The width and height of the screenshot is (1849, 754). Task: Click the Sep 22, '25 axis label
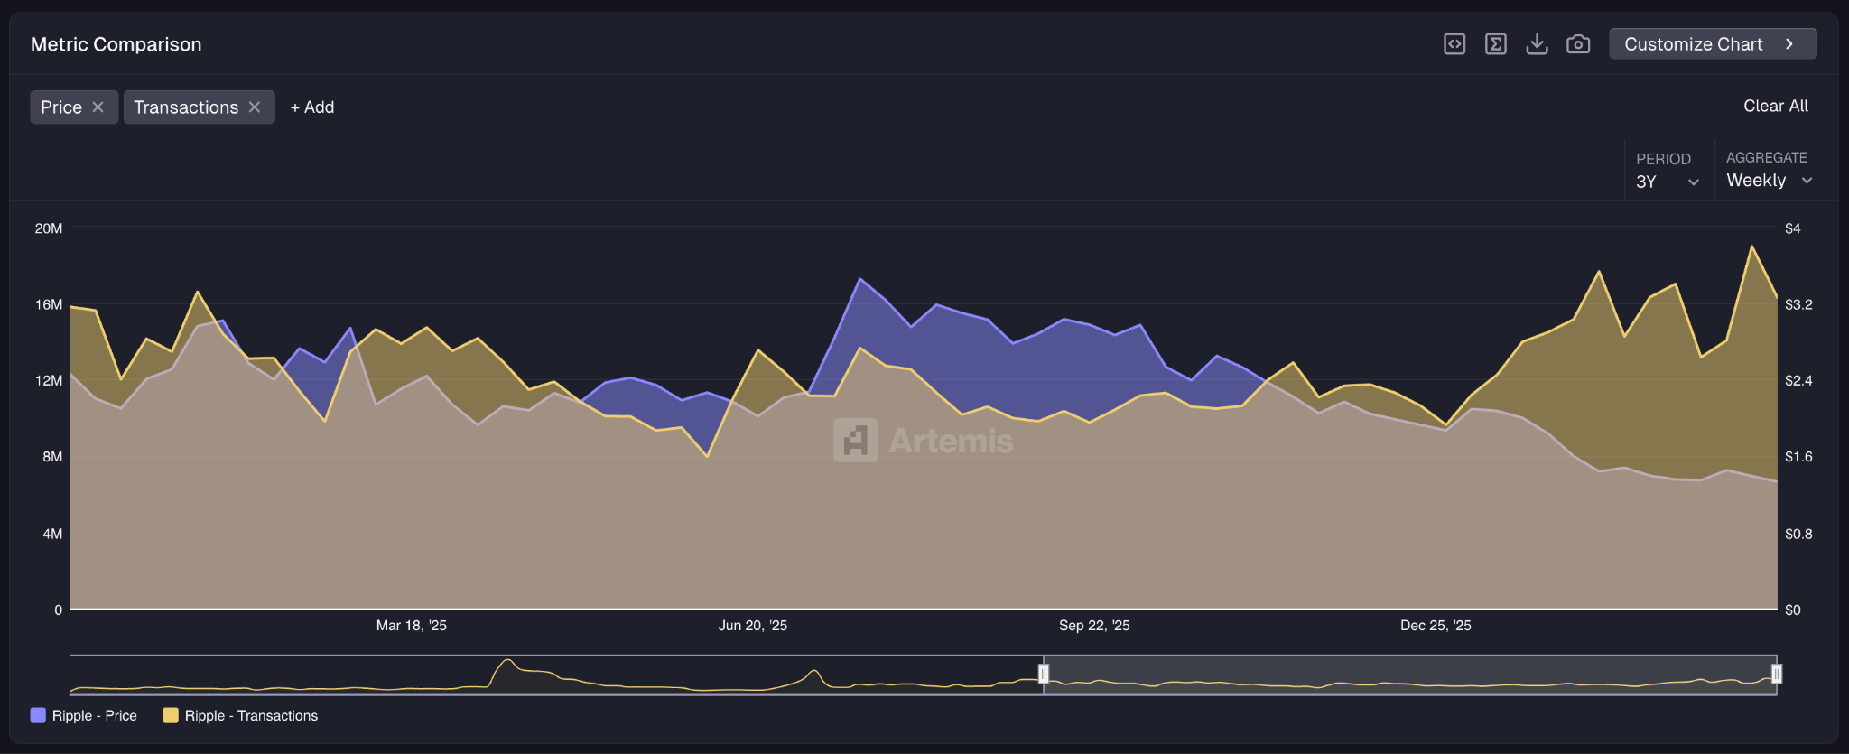point(1094,625)
